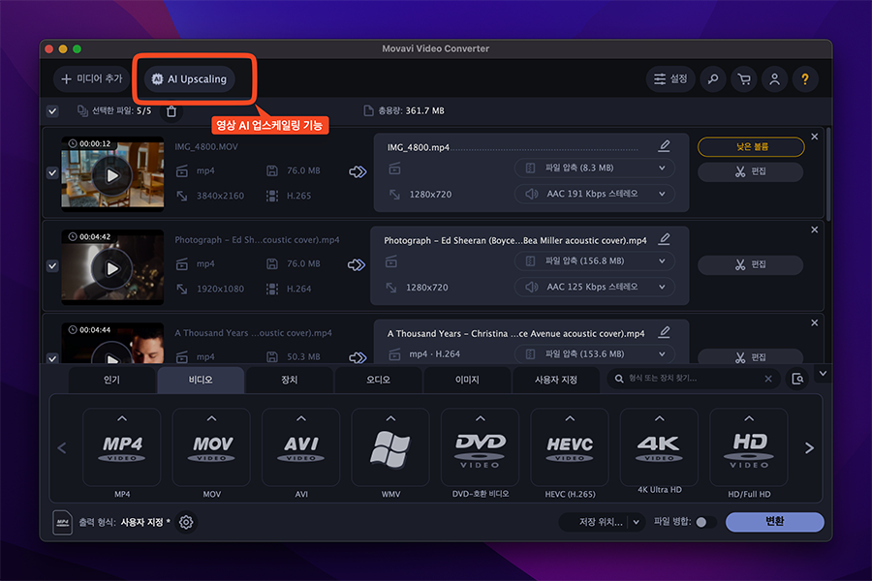Open the AI Upscaling feature

190,79
